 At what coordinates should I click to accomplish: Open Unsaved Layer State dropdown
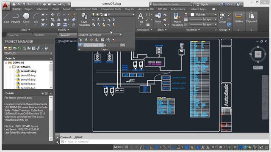tap(100, 35)
